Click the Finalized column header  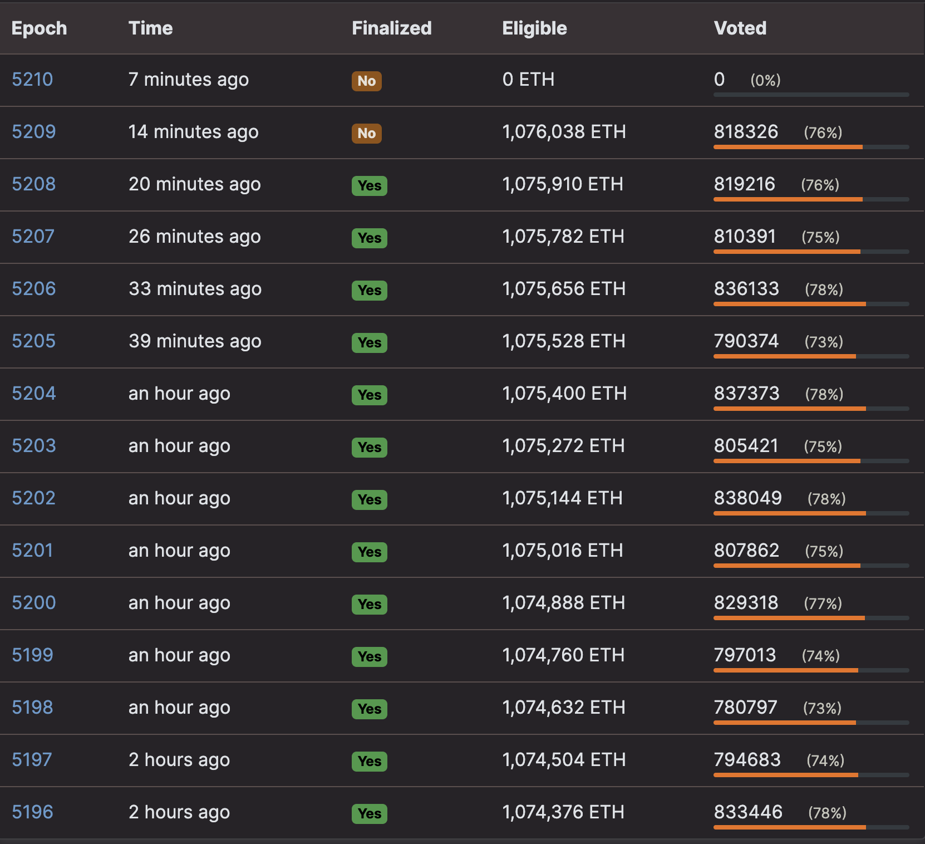392,28
